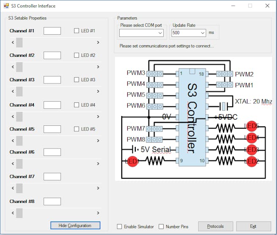
Task: Enable the LED #3 checkbox
Action: pyautogui.click(x=77, y=80)
